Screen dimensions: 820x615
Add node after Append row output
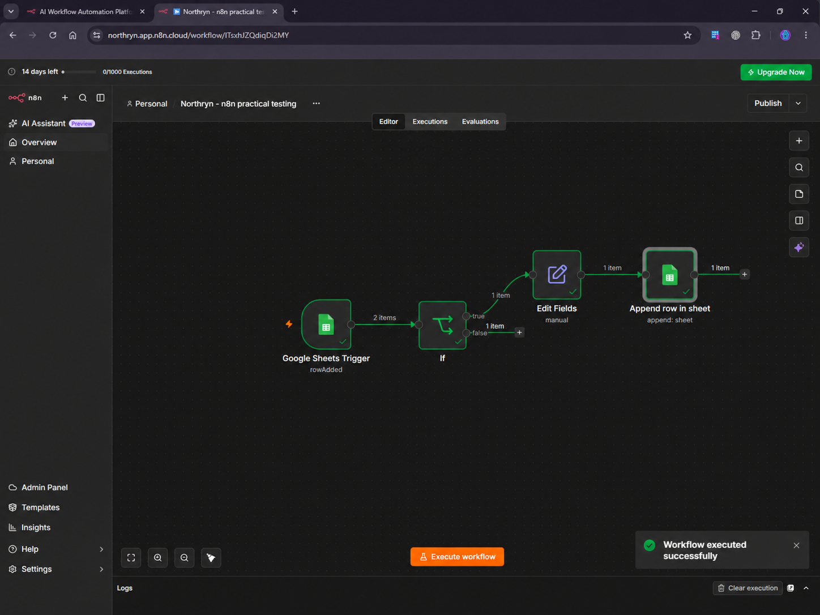point(745,274)
